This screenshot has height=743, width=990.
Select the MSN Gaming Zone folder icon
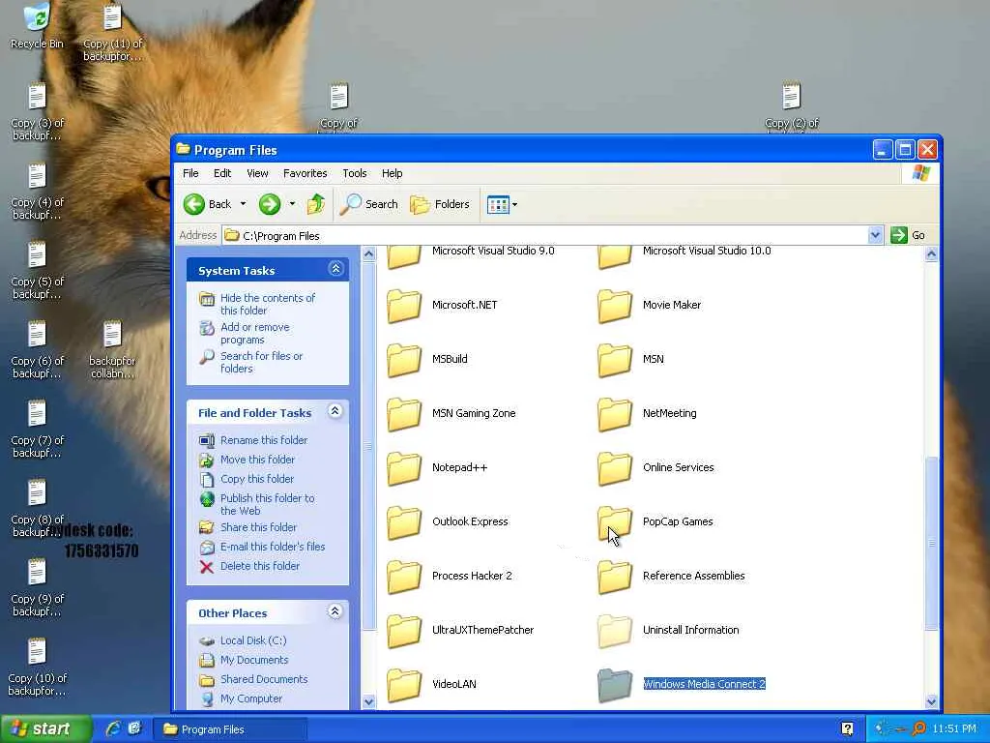404,414
